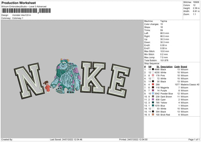The height and width of the screenshot is (142, 201).
Task: Select the Color changes value 15
Action: point(161,24)
